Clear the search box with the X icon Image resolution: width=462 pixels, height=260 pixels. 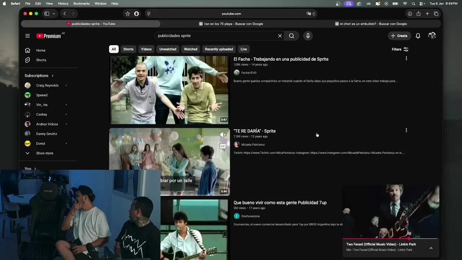(280, 36)
